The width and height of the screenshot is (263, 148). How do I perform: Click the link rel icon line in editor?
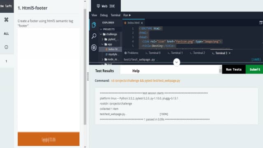click(x=182, y=42)
